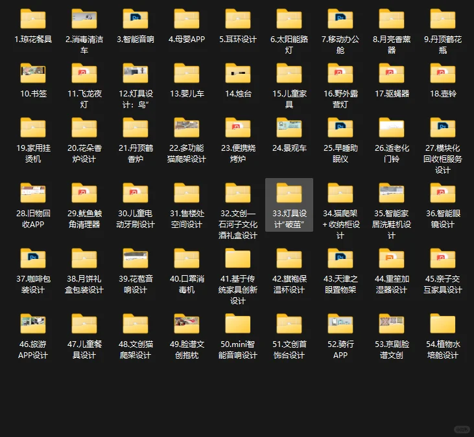Click the 39.花苞音响设计 folder icon
This screenshot has width=474, height=437.
[x=136, y=258]
